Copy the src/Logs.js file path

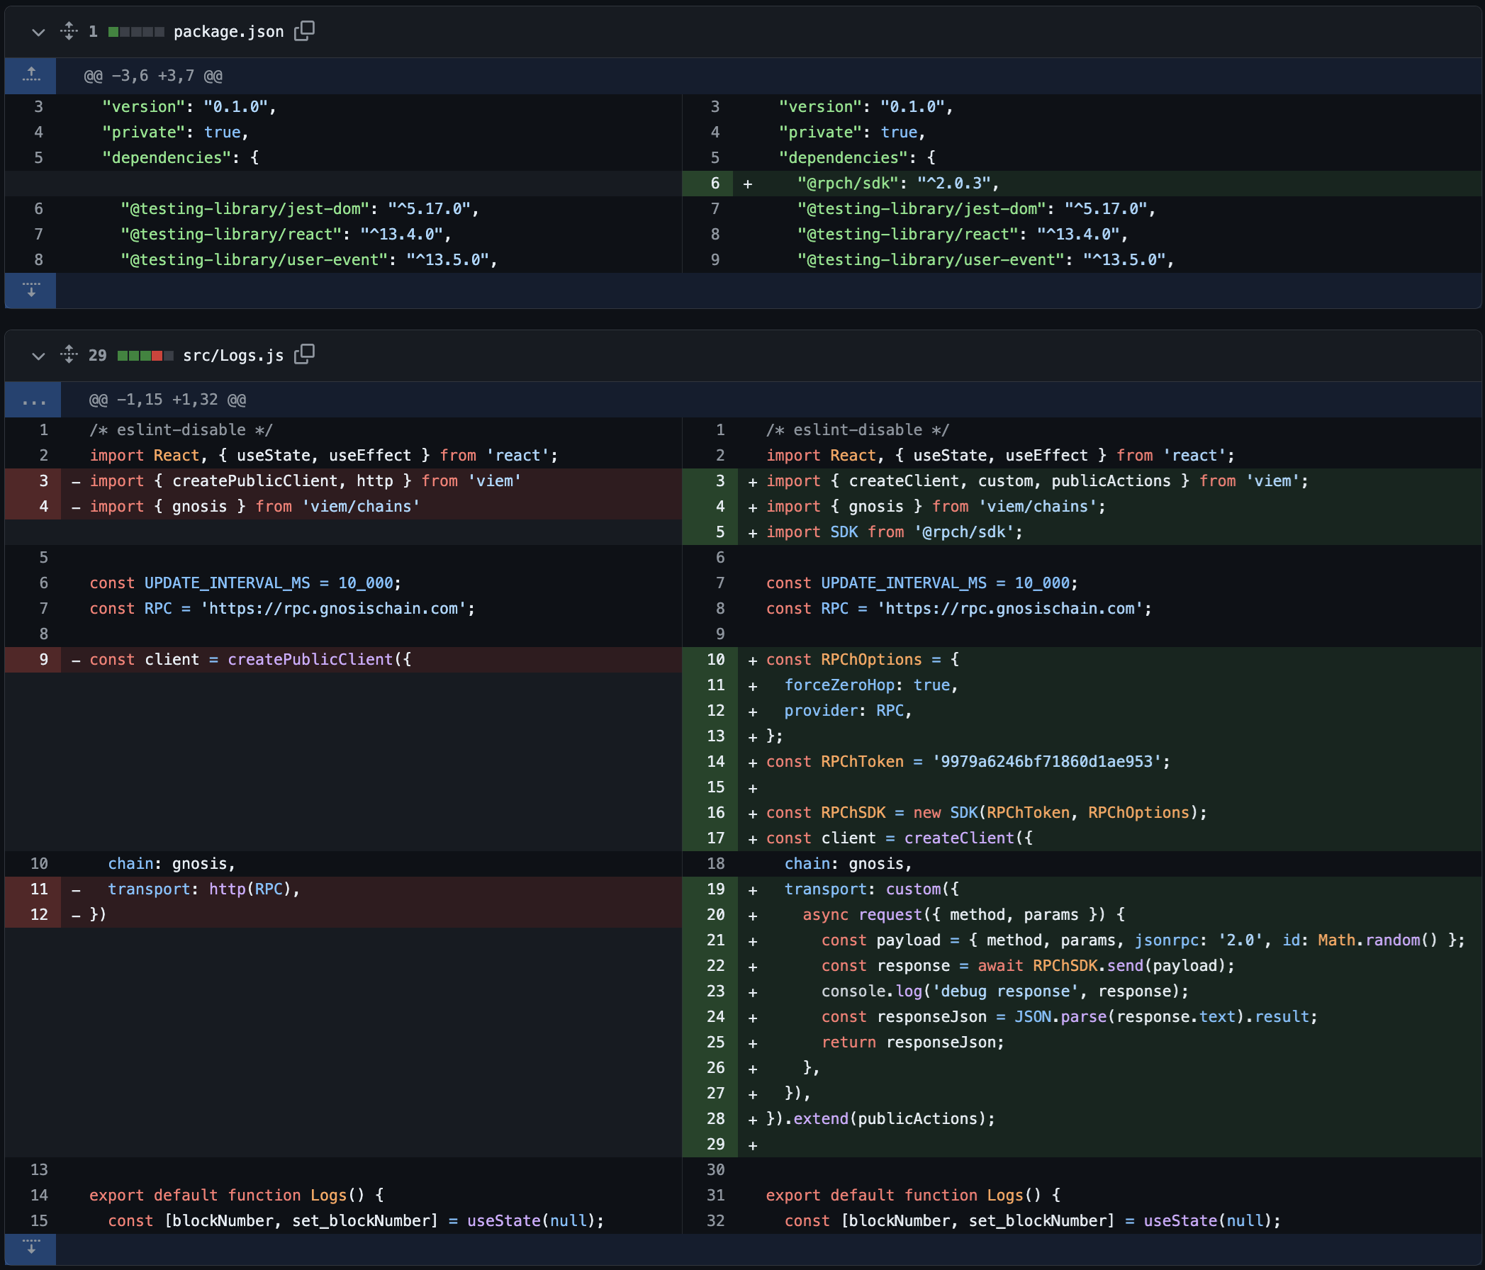(x=305, y=355)
